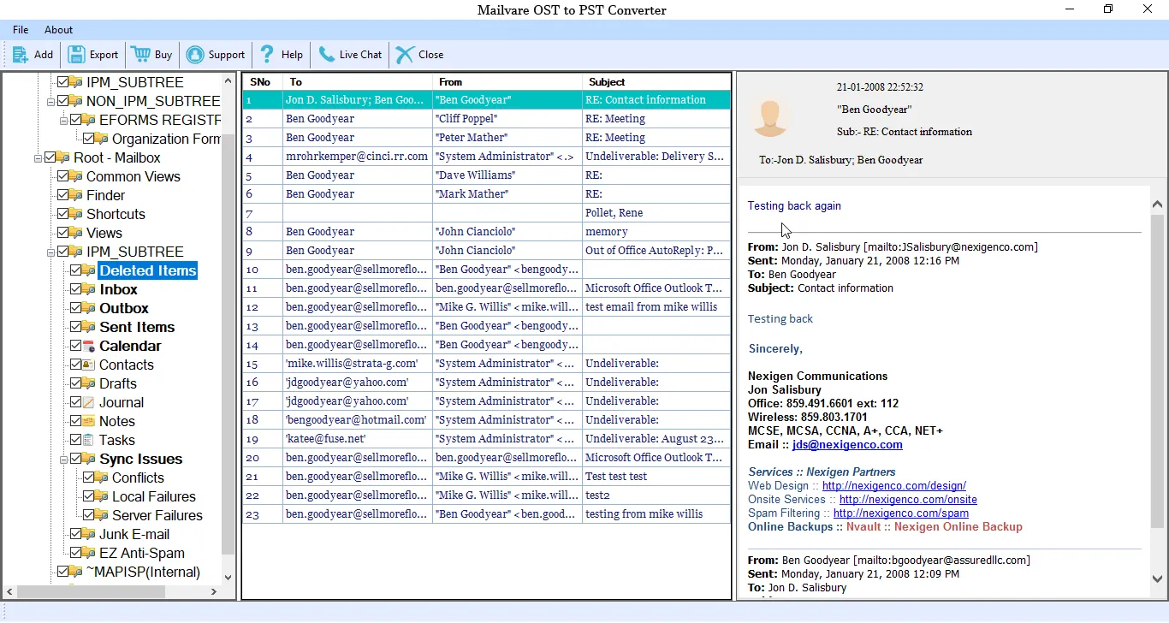Click the toolbar Close tool icon

coord(405,55)
